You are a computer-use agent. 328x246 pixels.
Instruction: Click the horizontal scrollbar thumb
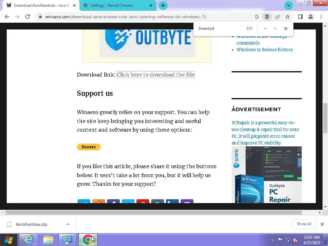(153, 213)
